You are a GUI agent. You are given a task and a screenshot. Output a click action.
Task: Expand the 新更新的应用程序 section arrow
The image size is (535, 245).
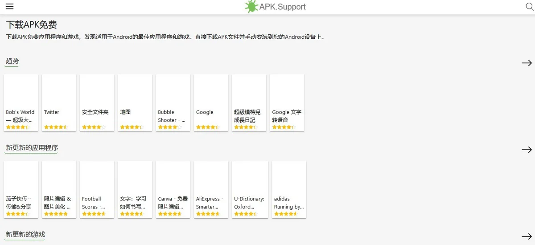[x=527, y=150]
